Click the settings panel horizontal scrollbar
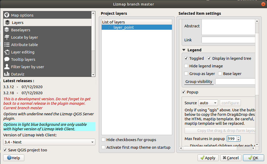This screenshot has width=267, height=164. (210, 148)
